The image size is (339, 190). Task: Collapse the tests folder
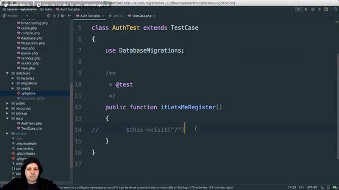coord(7,118)
